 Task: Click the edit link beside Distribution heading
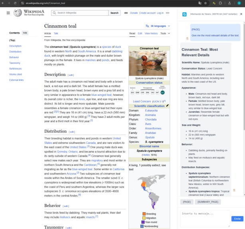point(72,132)
